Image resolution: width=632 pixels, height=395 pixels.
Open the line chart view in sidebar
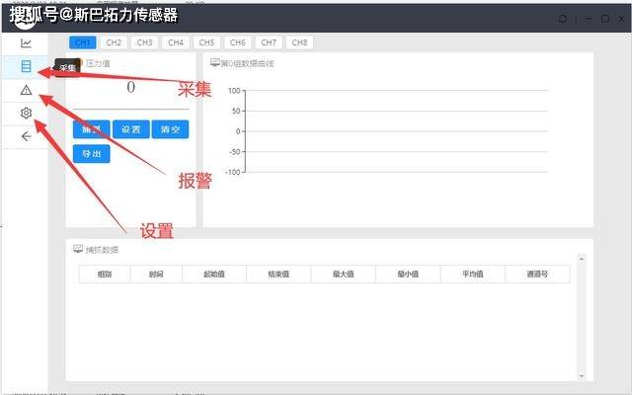coord(26,43)
